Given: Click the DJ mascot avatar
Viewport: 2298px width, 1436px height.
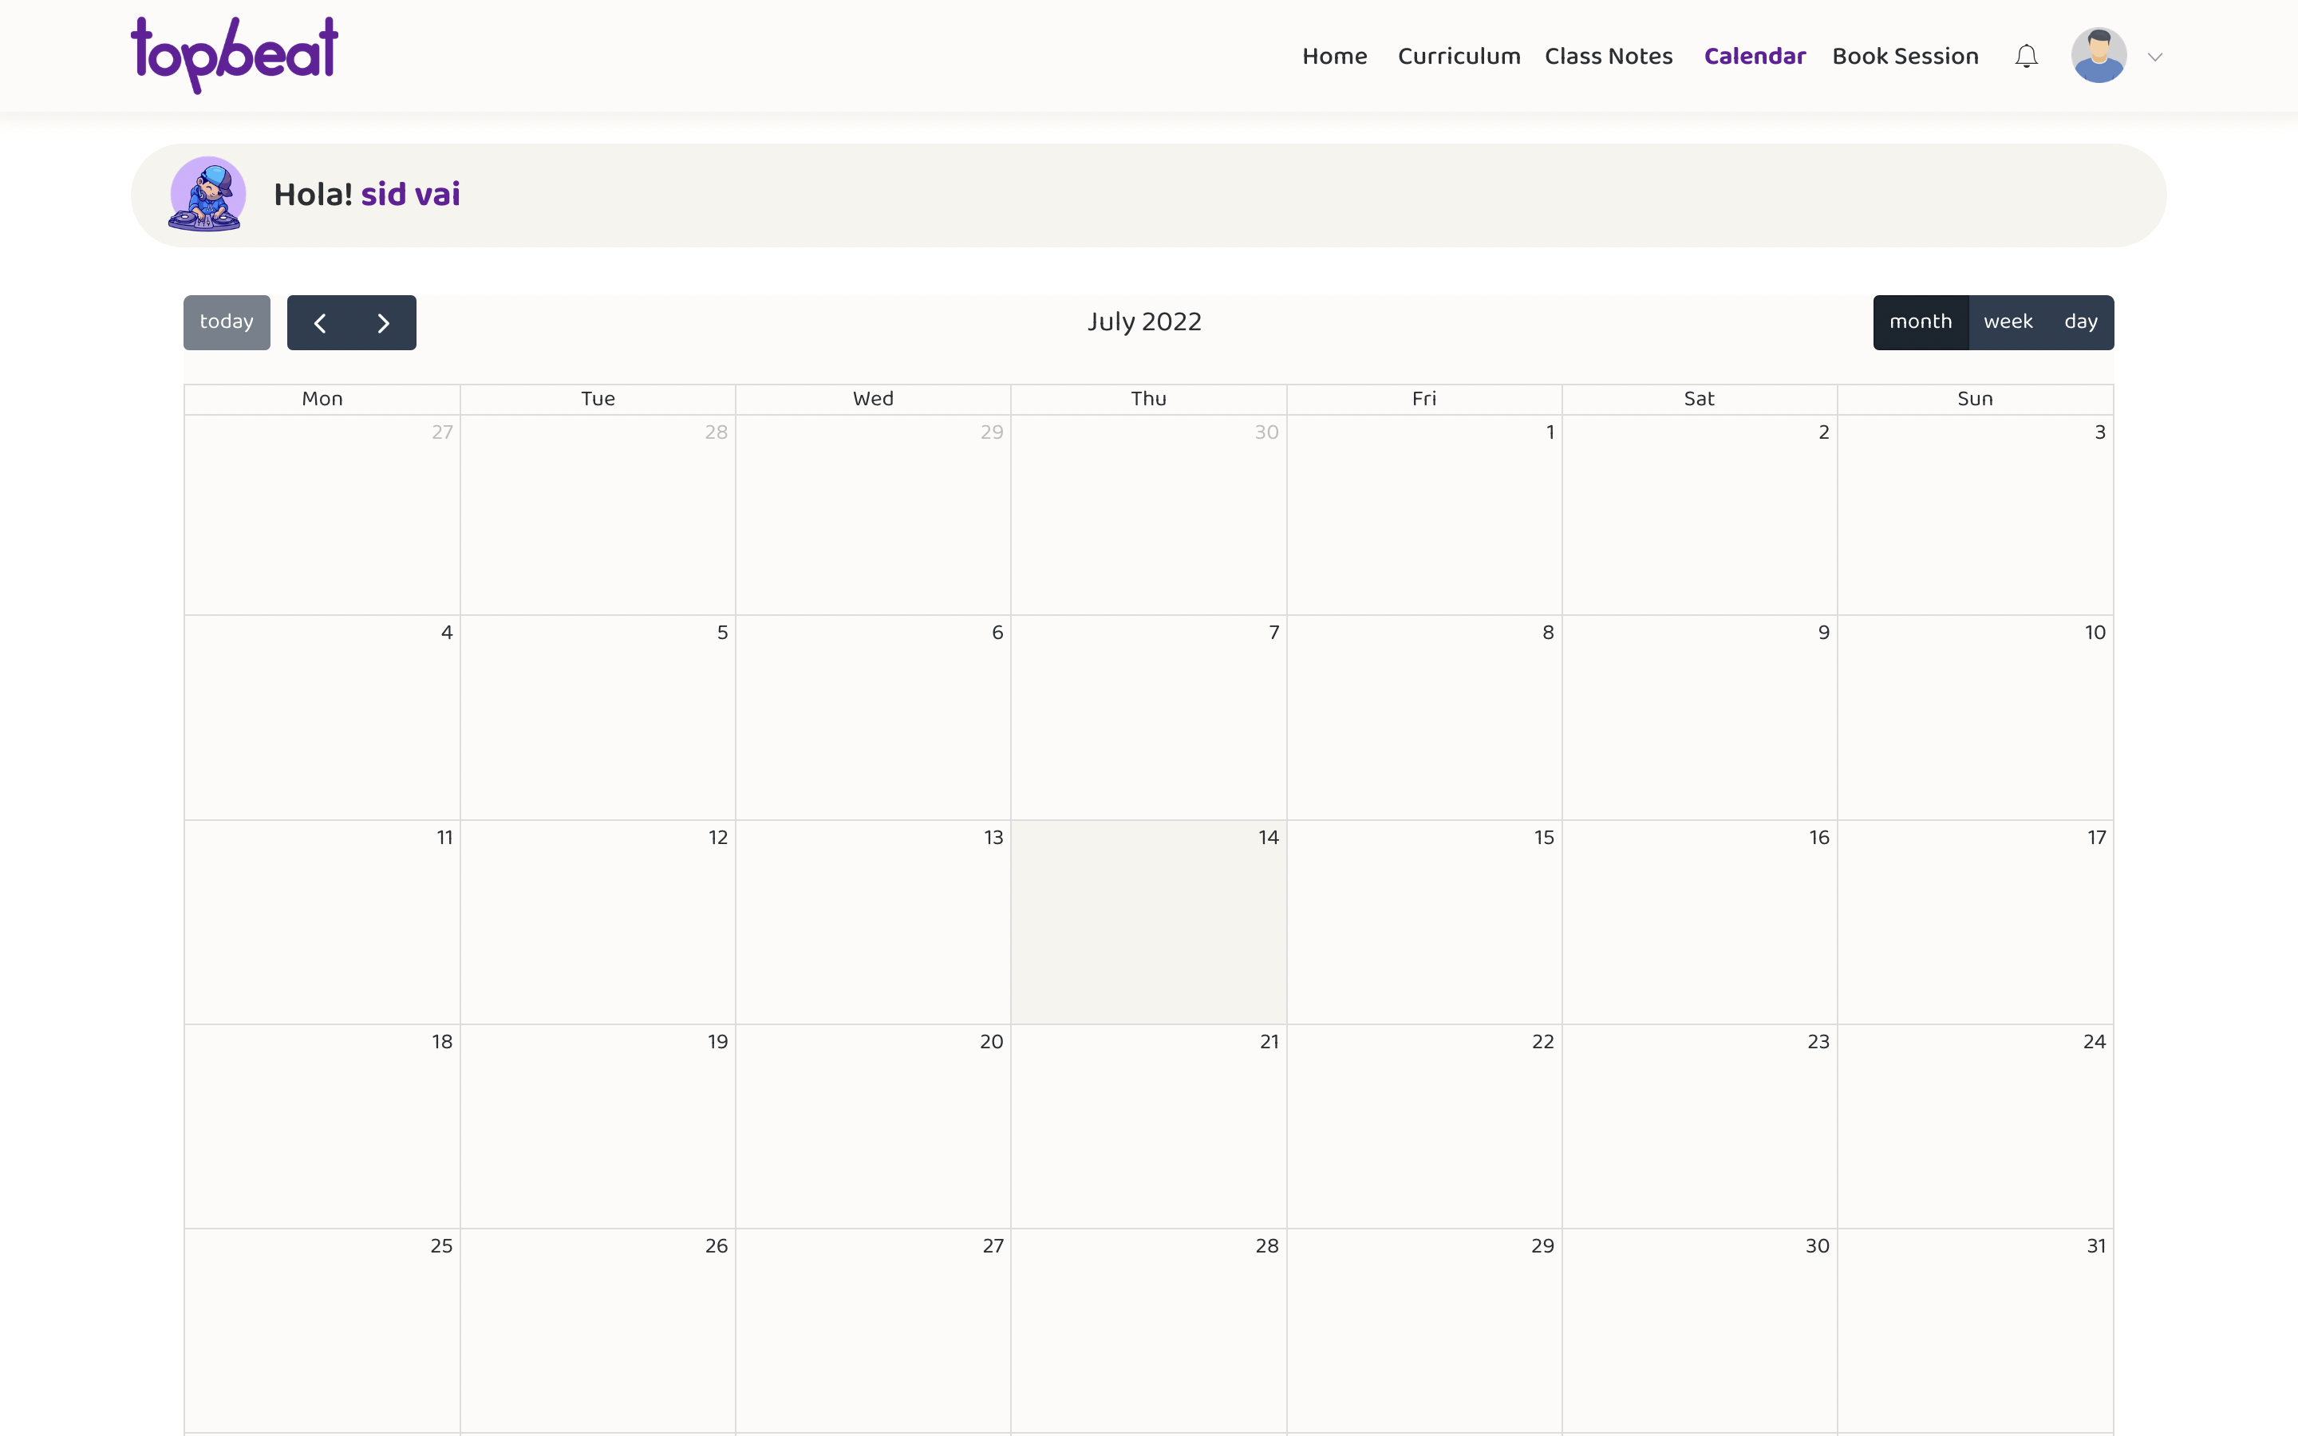Looking at the screenshot, I should (x=207, y=195).
